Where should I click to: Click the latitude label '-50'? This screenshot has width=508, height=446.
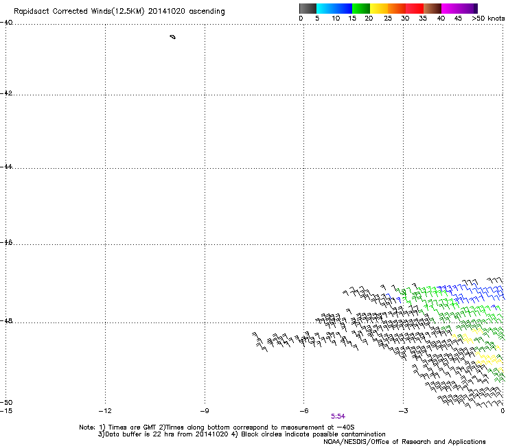(x=6, y=403)
